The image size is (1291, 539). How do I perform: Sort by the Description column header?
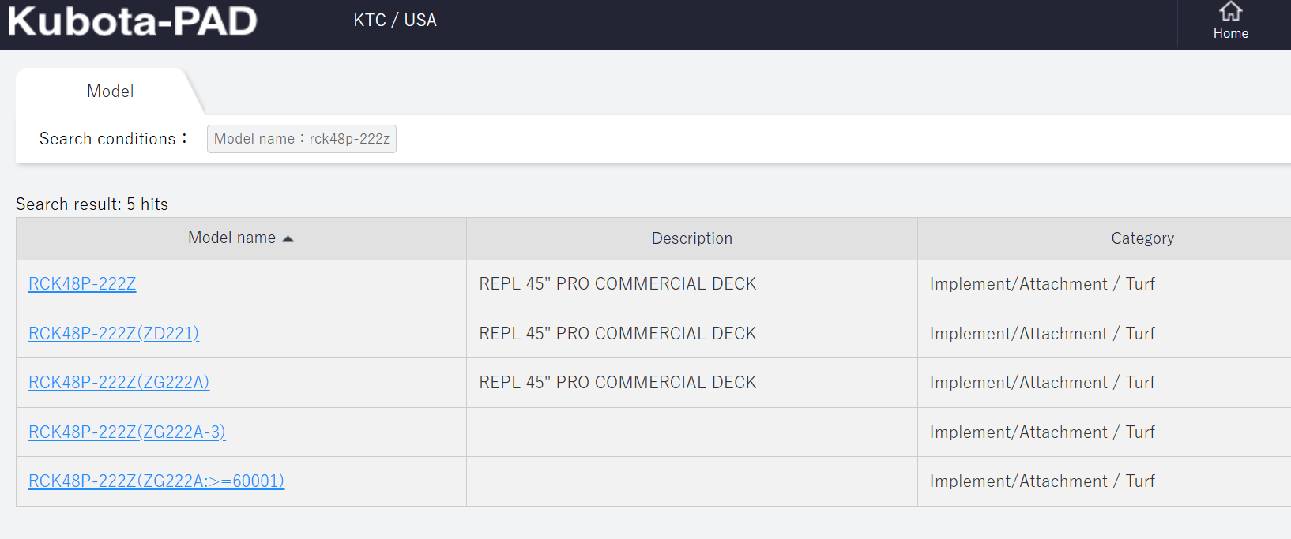click(x=692, y=238)
